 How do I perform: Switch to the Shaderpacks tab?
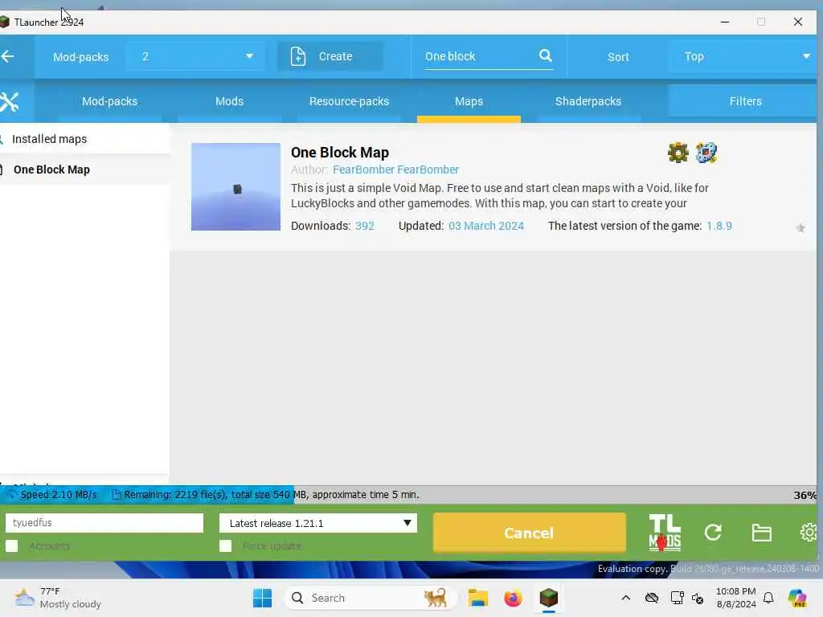(x=588, y=101)
